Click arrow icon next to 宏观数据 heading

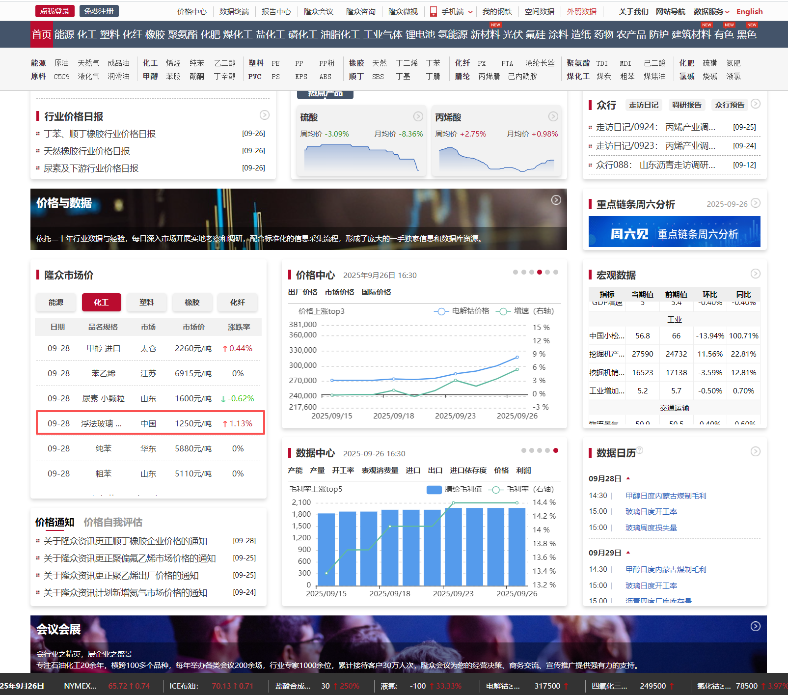(x=756, y=274)
